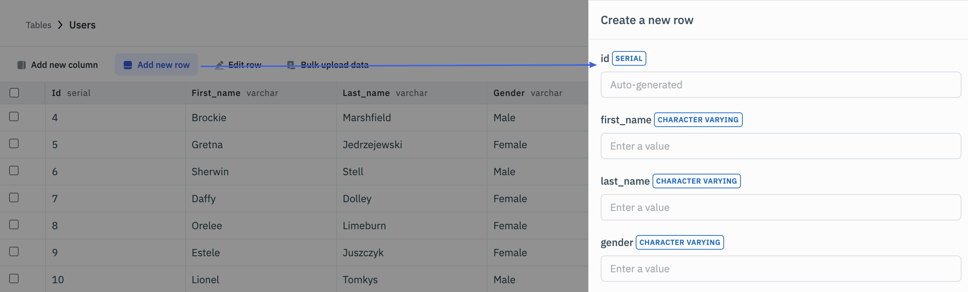Click the Add new row icon
The image size is (968, 292).
[x=128, y=65]
